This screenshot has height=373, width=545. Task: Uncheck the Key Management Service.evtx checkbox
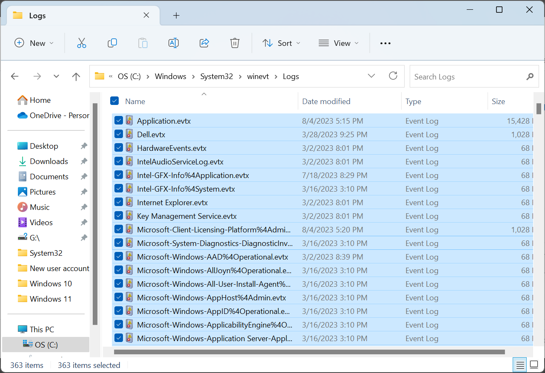click(119, 216)
